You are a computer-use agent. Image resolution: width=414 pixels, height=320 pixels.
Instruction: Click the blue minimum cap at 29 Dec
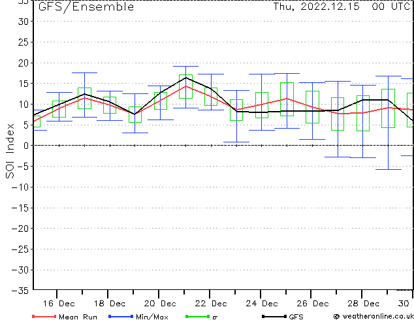pos(389,169)
